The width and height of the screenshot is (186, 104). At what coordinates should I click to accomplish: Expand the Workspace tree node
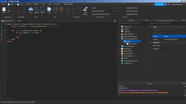119,27
